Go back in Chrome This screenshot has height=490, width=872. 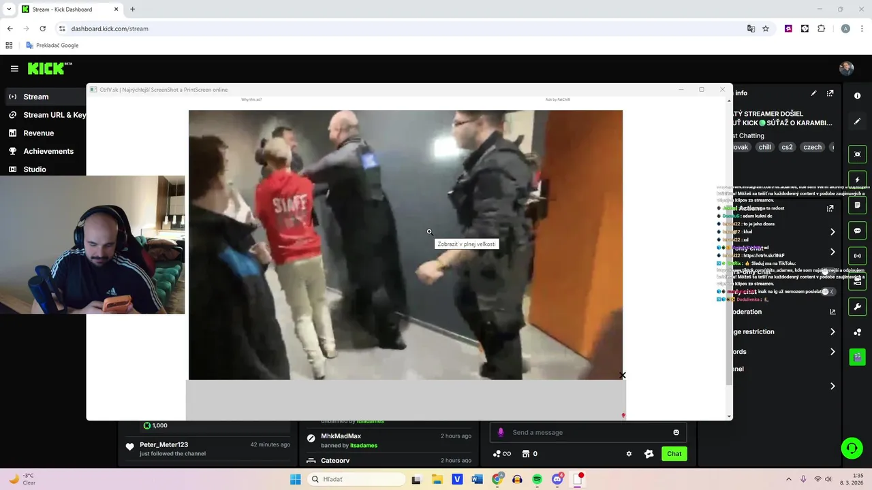coord(10,29)
